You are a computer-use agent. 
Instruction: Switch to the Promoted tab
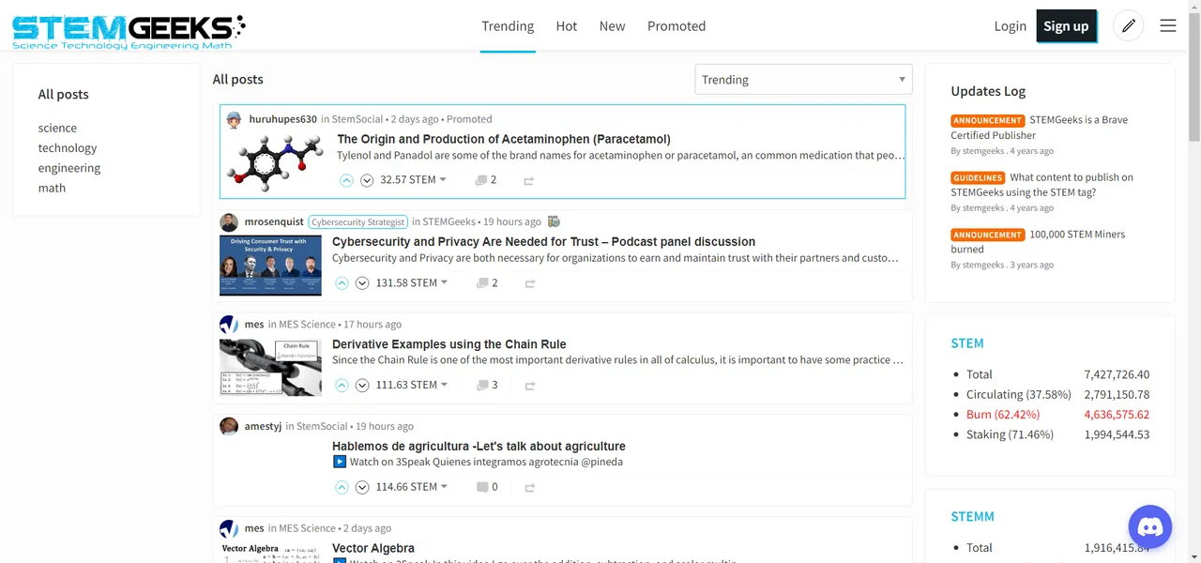point(677,26)
